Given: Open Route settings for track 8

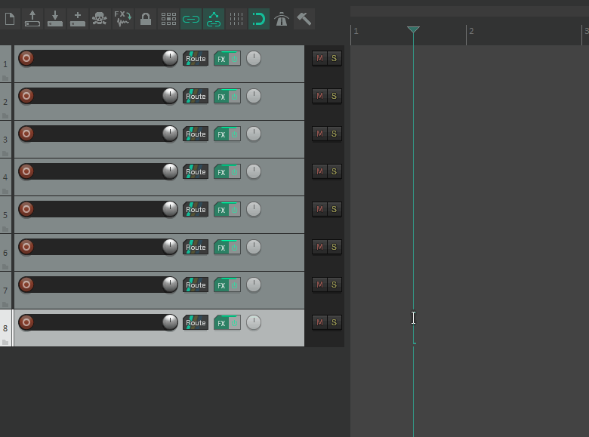Looking at the screenshot, I should click(196, 322).
